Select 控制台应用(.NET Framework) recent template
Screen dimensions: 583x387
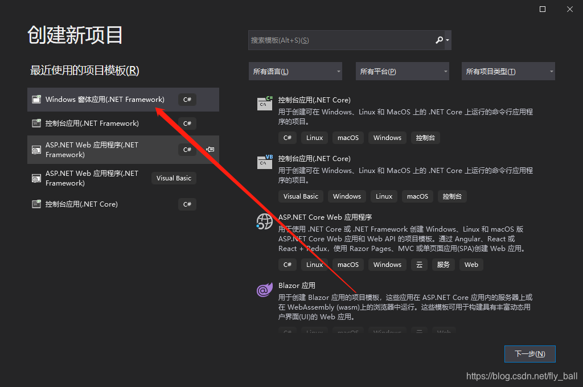(123, 123)
